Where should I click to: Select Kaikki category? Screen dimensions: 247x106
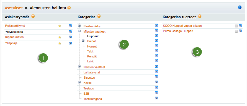[x=88, y=83]
